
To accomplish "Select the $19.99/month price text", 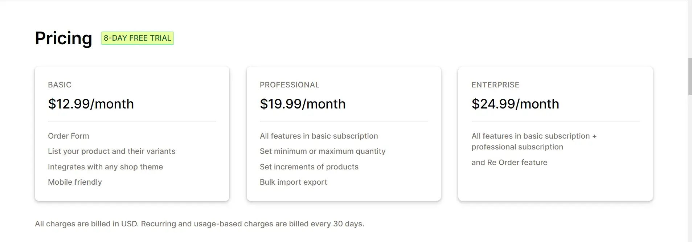I will 303,104.
